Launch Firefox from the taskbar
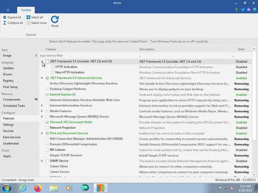 tap(38, 188)
